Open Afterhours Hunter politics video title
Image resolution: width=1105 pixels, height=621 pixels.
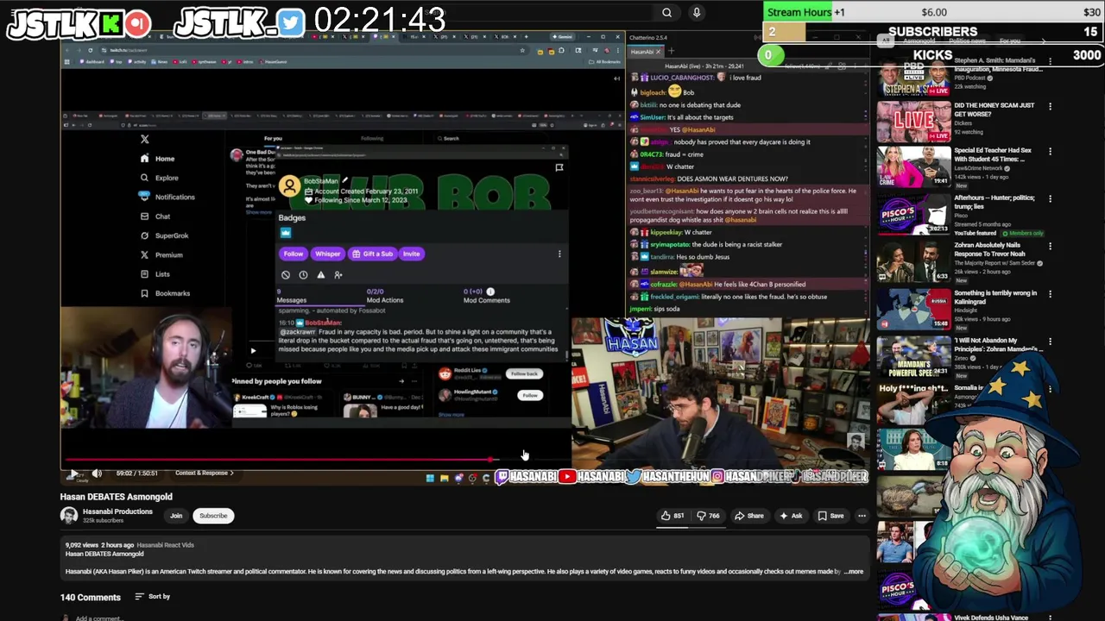pyautogui.click(x=994, y=202)
